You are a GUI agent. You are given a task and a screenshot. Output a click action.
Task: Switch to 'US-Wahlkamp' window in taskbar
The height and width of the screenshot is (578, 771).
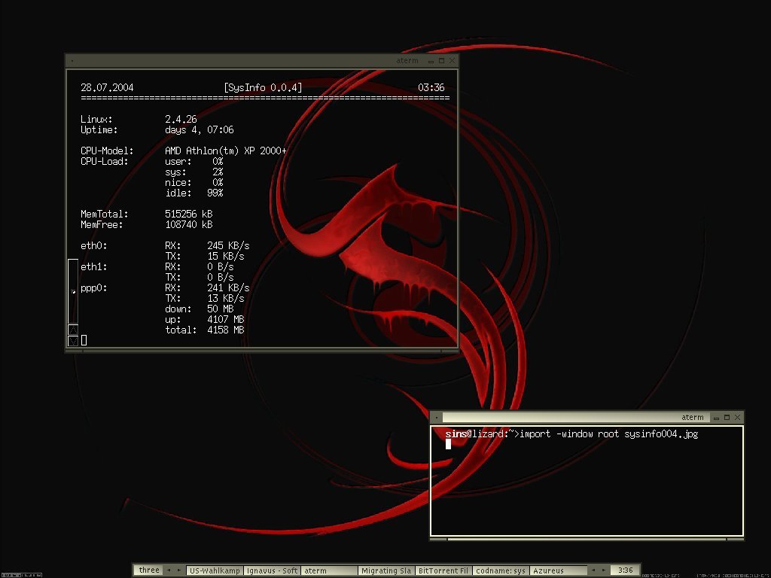pos(215,570)
